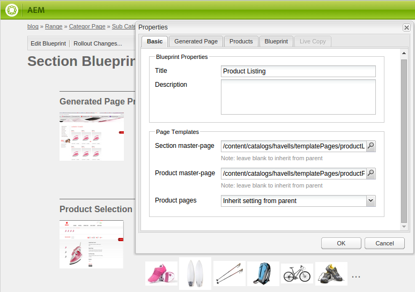415x292 pixels.
Task: Click the AEM logo icon
Action: tap(12, 10)
